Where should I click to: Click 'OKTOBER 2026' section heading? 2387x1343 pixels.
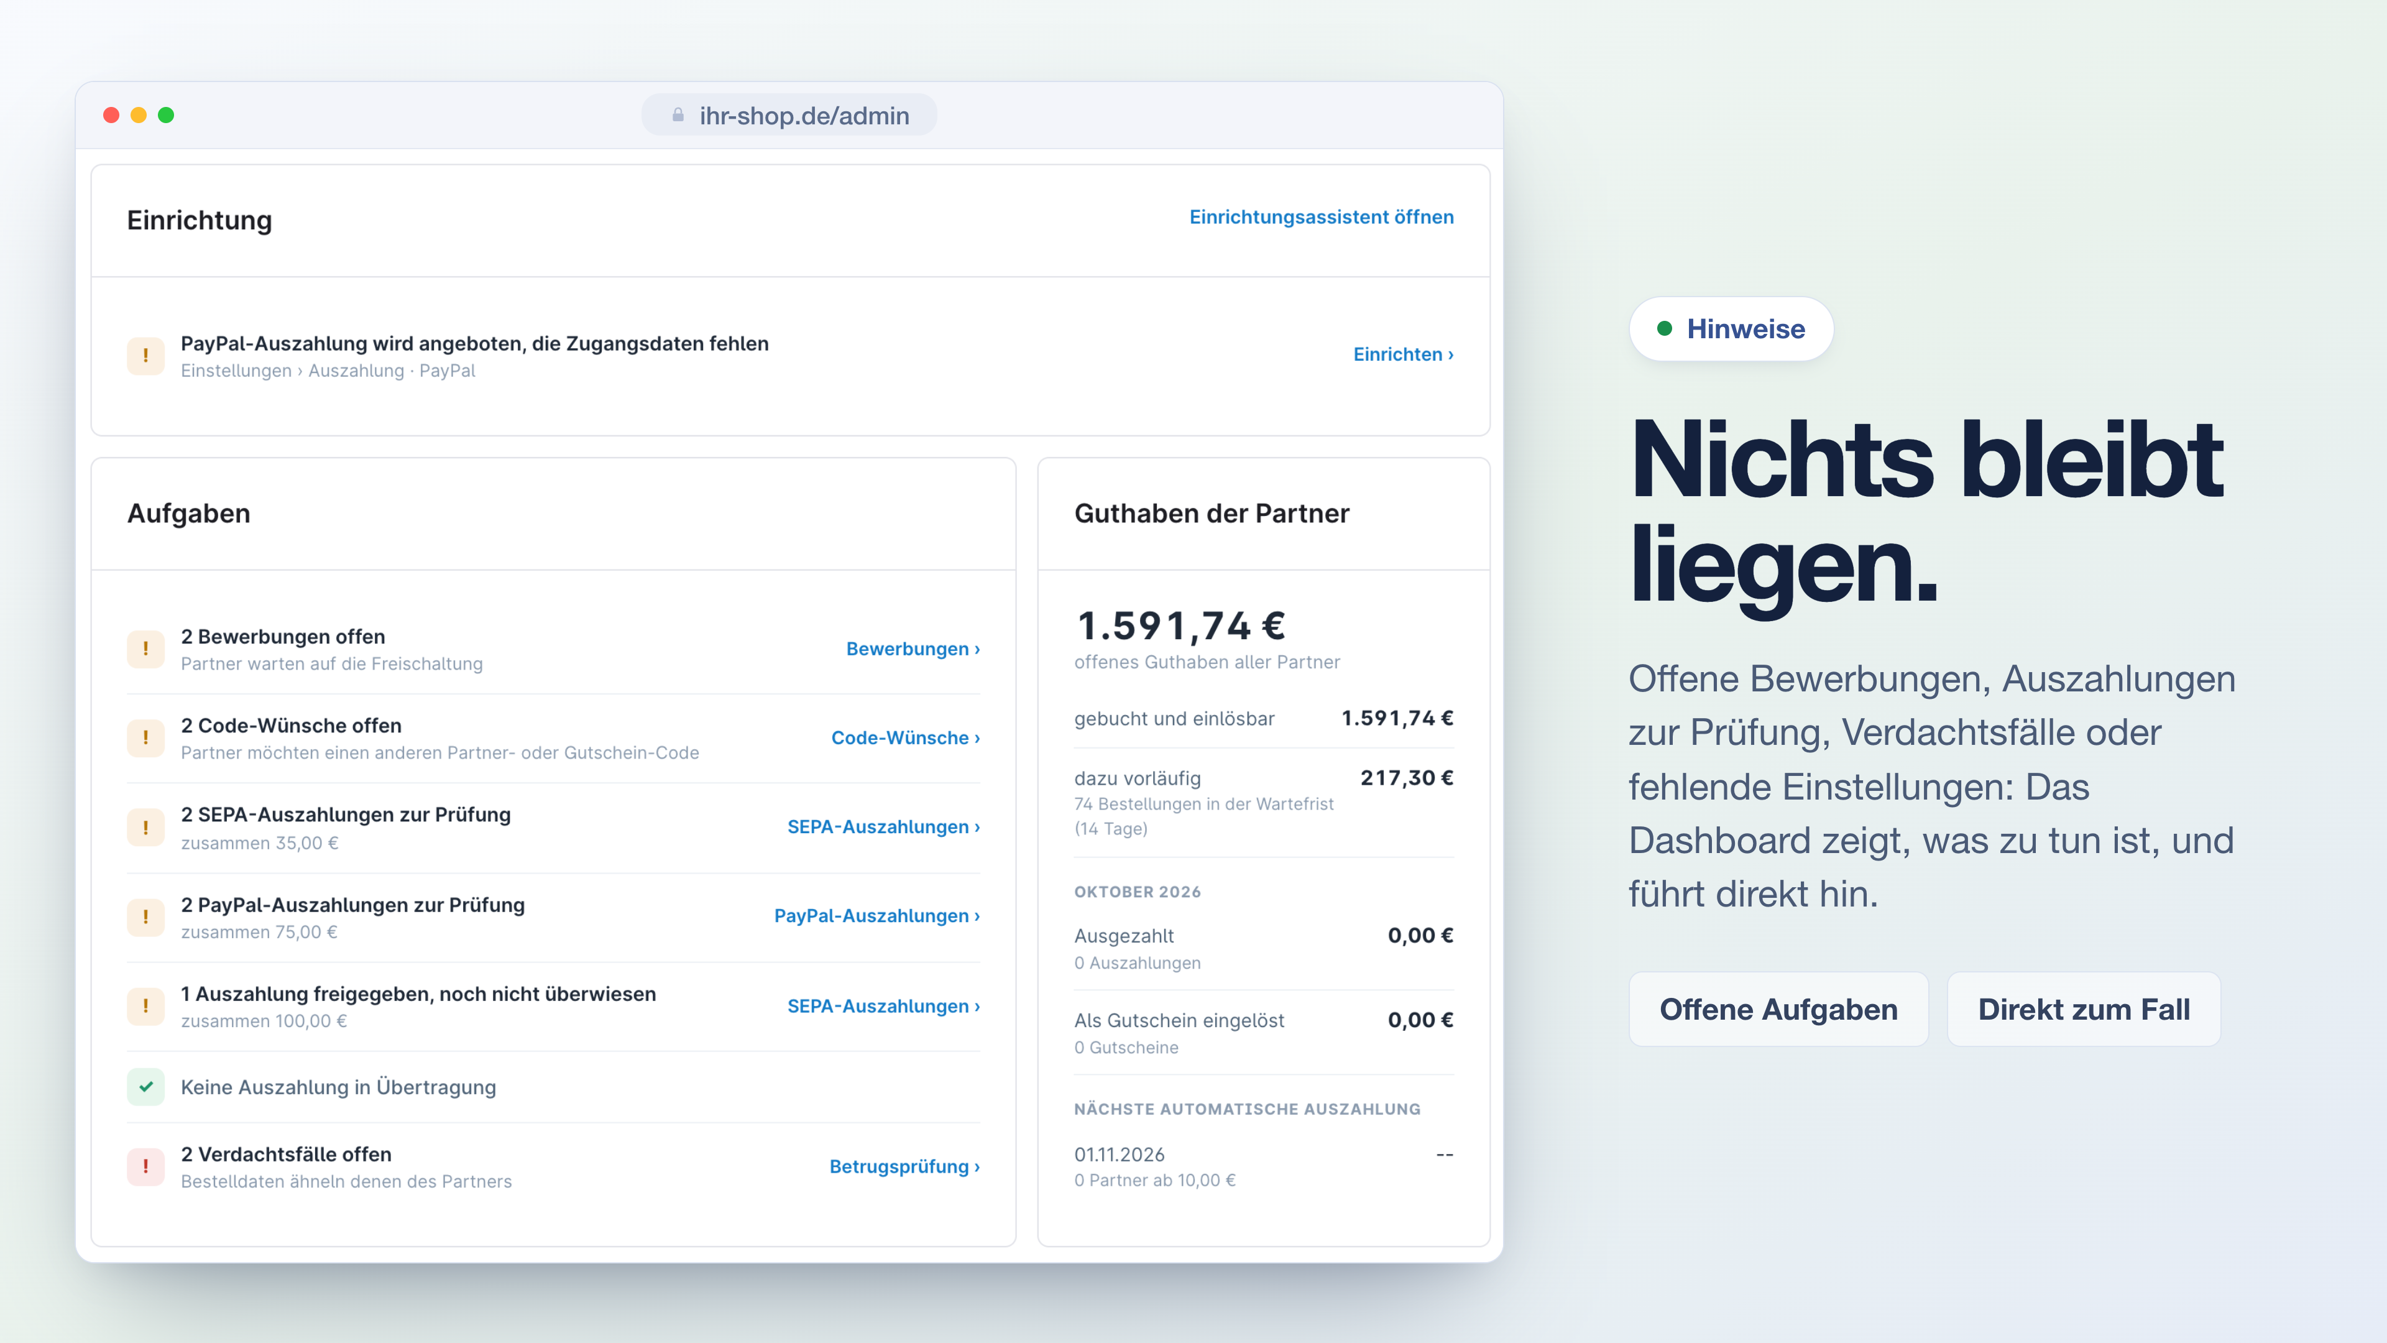click(1137, 892)
